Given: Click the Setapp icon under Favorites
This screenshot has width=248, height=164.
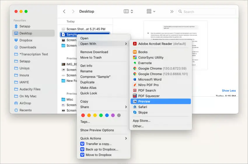Looking at the screenshot, I should (x=16, y=26).
